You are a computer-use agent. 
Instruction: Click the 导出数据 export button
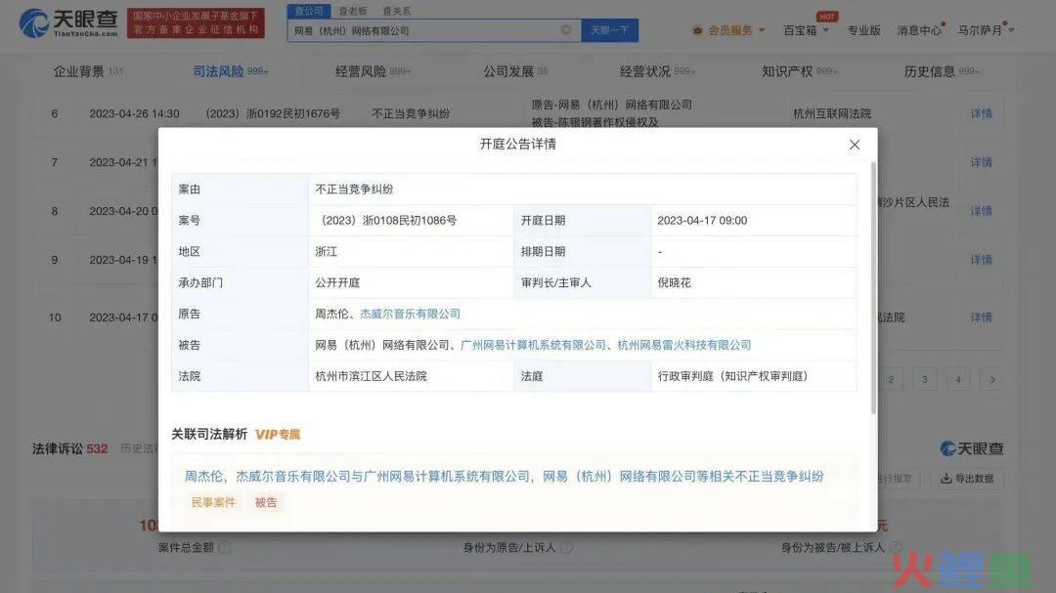tap(967, 479)
